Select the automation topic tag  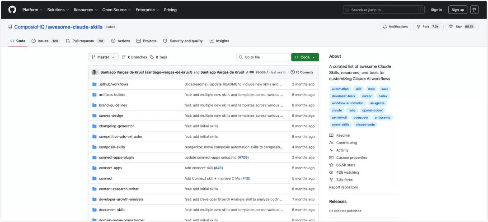340,89
